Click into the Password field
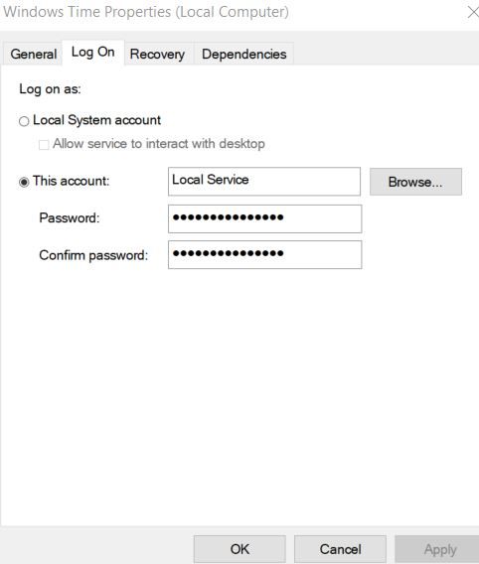Image resolution: width=479 pixels, height=564 pixels. (265, 218)
